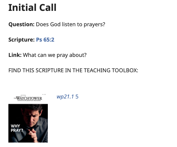Click 'FIND THIS SCRIPTURE IN THE TEACHING TOOLBOX:' line
The width and height of the screenshot is (177, 147).
click(73, 70)
